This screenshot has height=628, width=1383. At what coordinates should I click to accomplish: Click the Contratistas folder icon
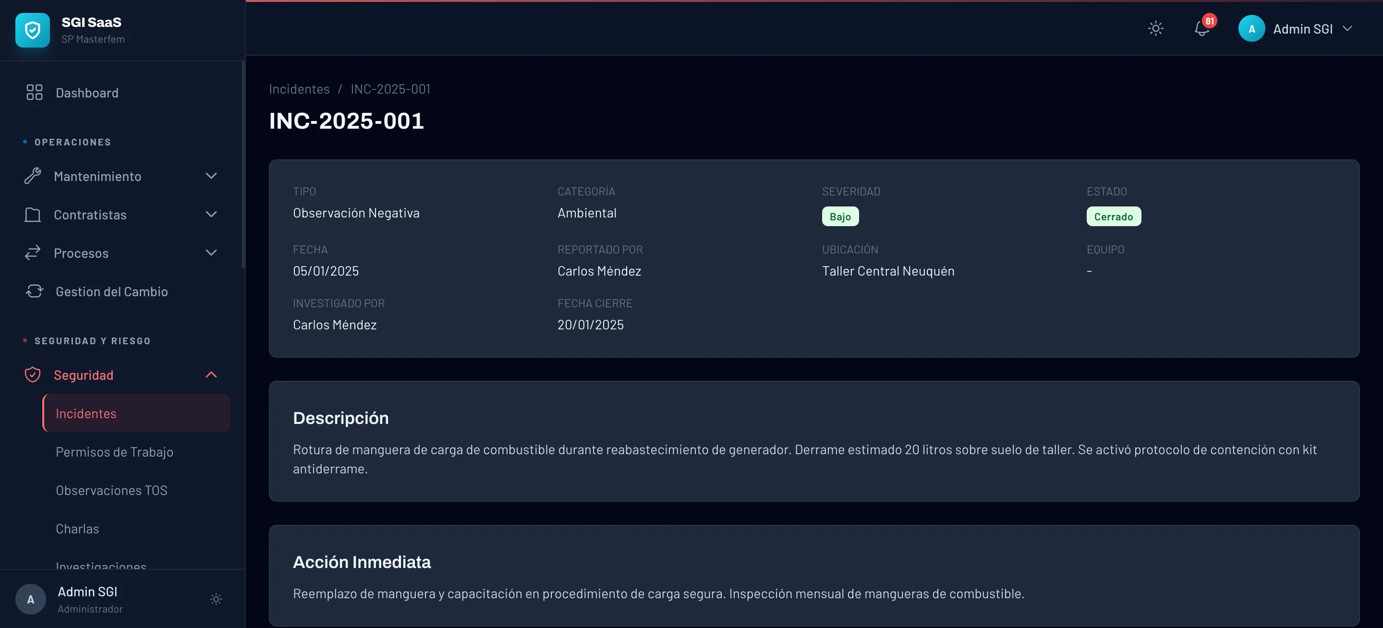coord(33,215)
